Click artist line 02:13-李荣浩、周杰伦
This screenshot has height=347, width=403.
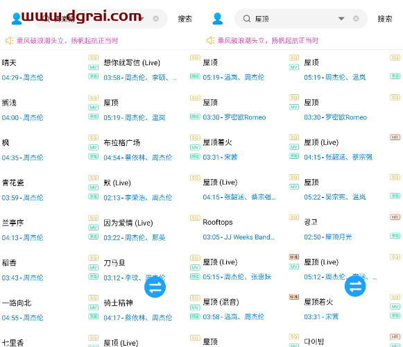[138, 198]
